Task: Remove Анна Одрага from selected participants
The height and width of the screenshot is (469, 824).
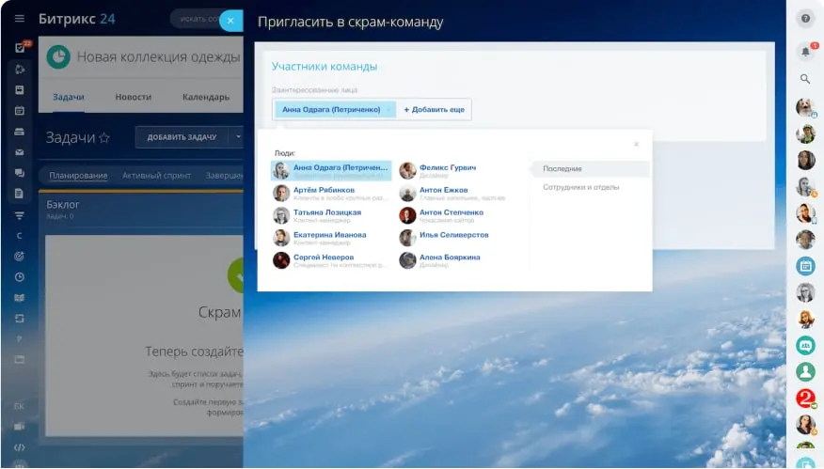Action: pos(388,110)
